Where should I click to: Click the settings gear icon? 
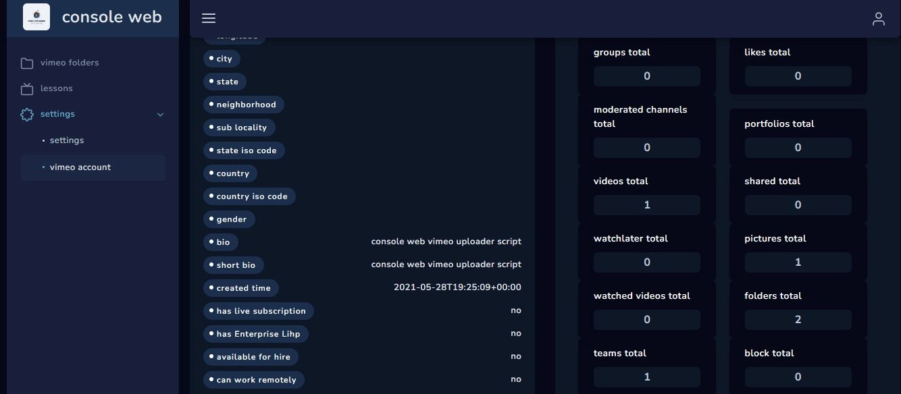tap(27, 115)
